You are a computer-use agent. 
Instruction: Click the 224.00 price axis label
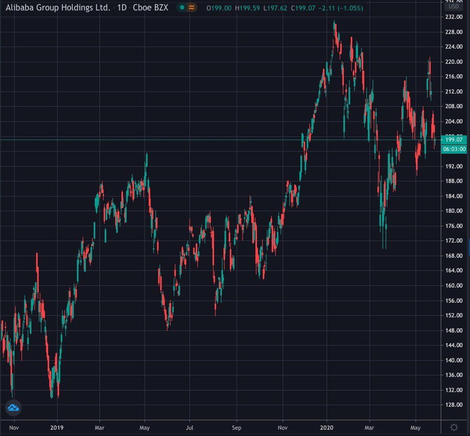pos(454,47)
